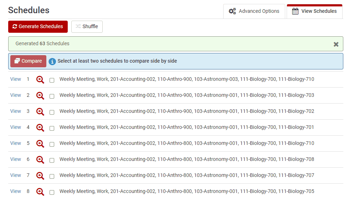359x199 pixels.
Task: Open magnifier preview for schedule 4
Action: 40,128
